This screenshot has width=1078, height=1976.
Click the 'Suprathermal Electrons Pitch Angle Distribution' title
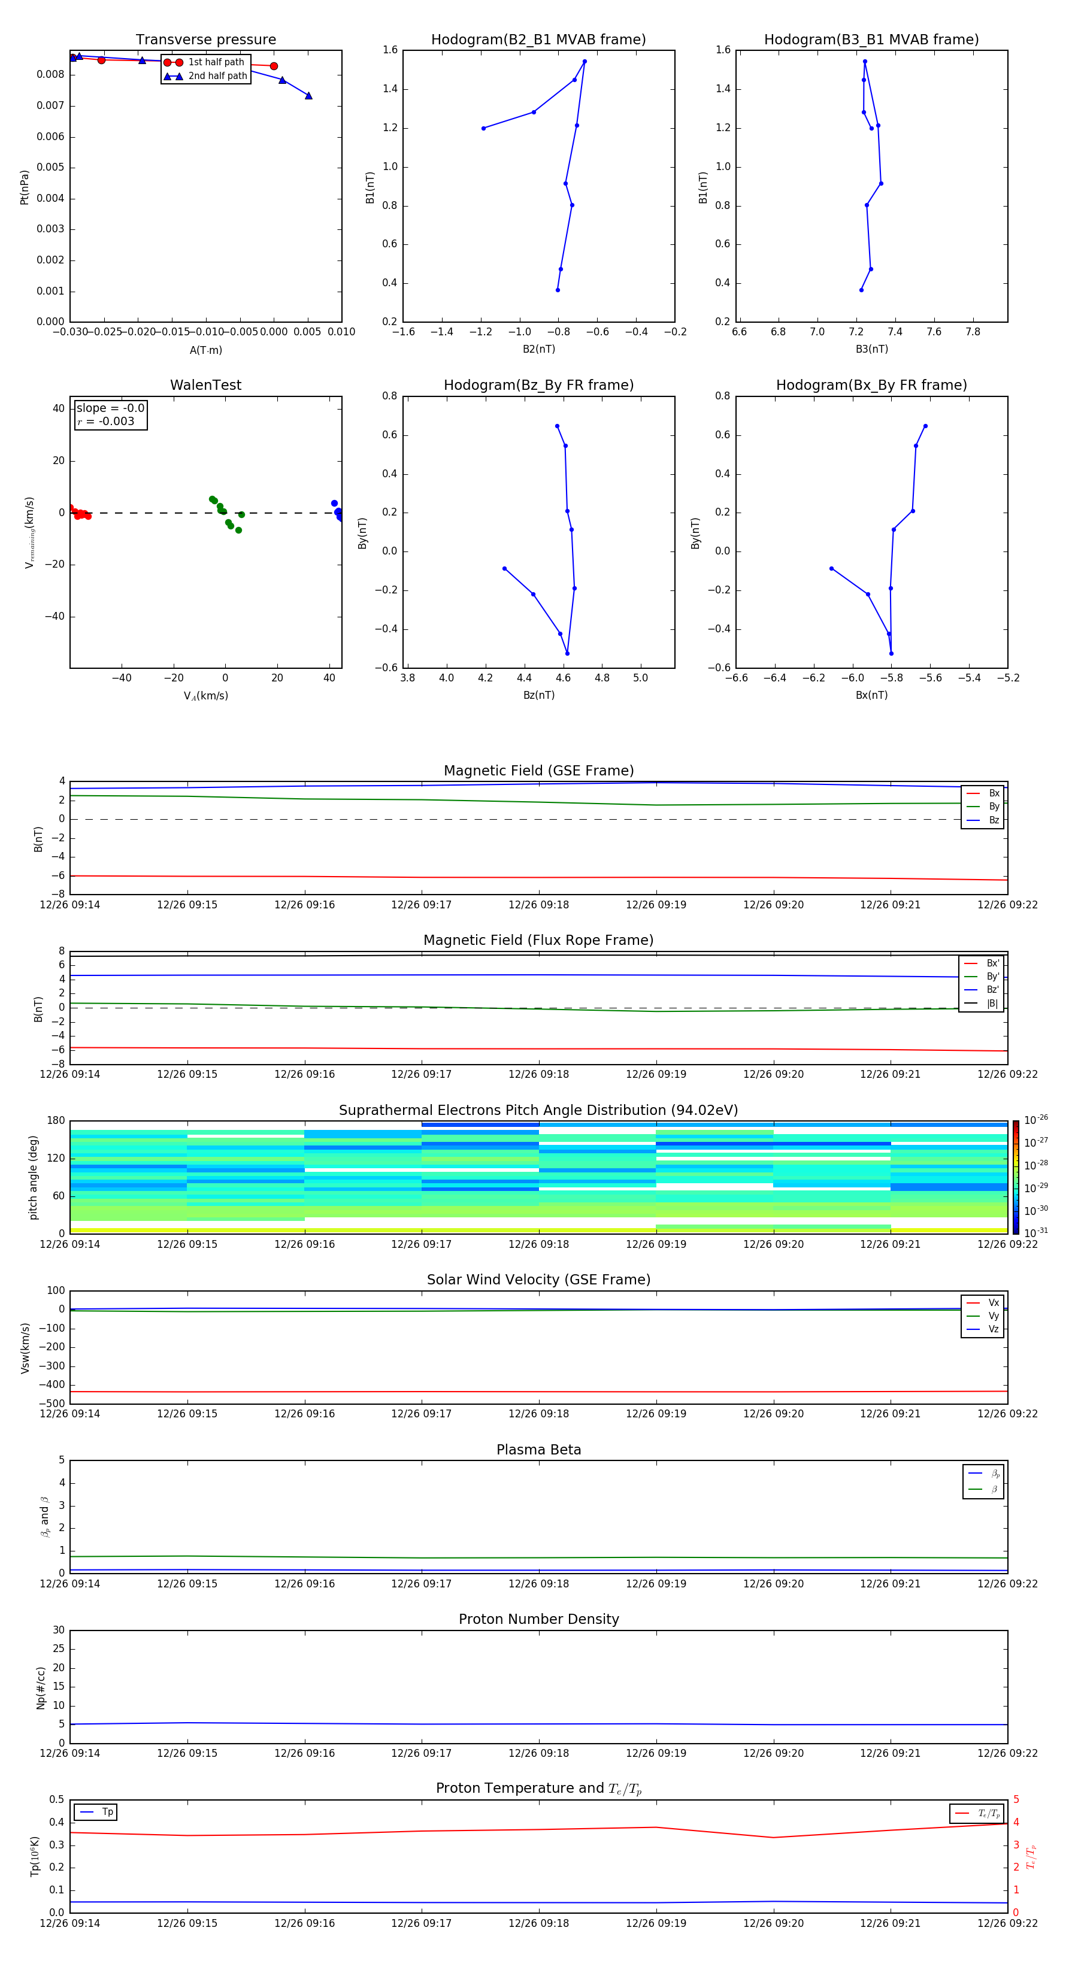click(x=538, y=1110)
